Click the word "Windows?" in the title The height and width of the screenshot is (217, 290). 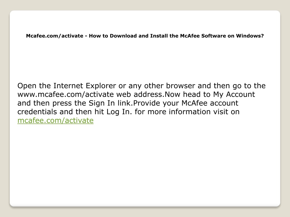(250, 36)
